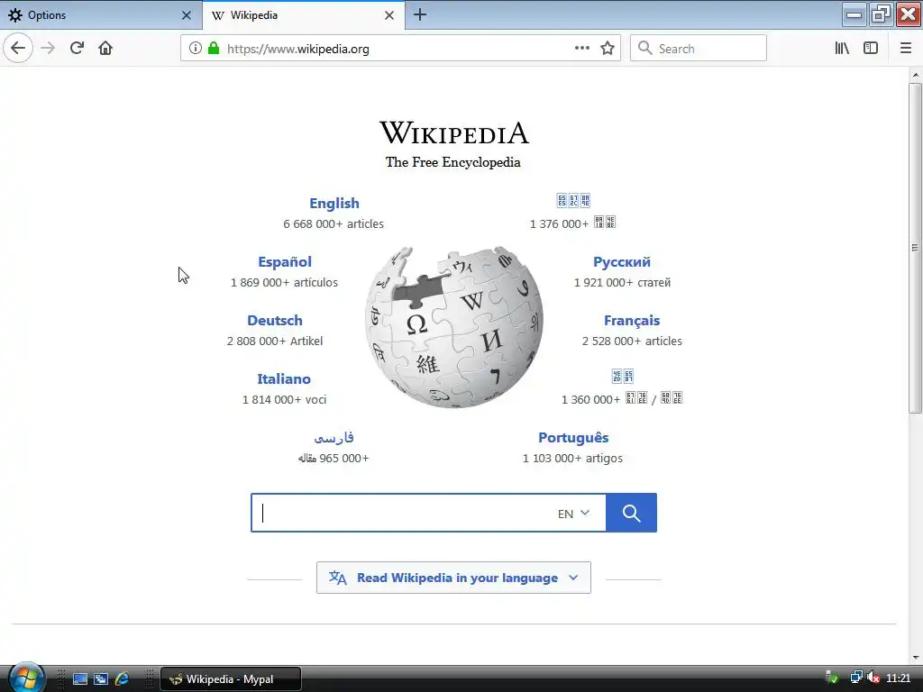Open page actions three-dots menu
The width and height of the screenshot is (923, 692).
coord(581,49)
